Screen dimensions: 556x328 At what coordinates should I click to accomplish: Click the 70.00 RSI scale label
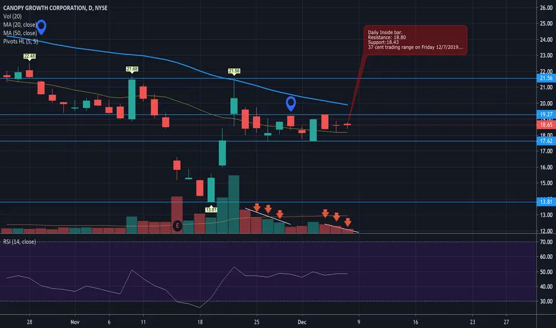(x=546, y=242)
